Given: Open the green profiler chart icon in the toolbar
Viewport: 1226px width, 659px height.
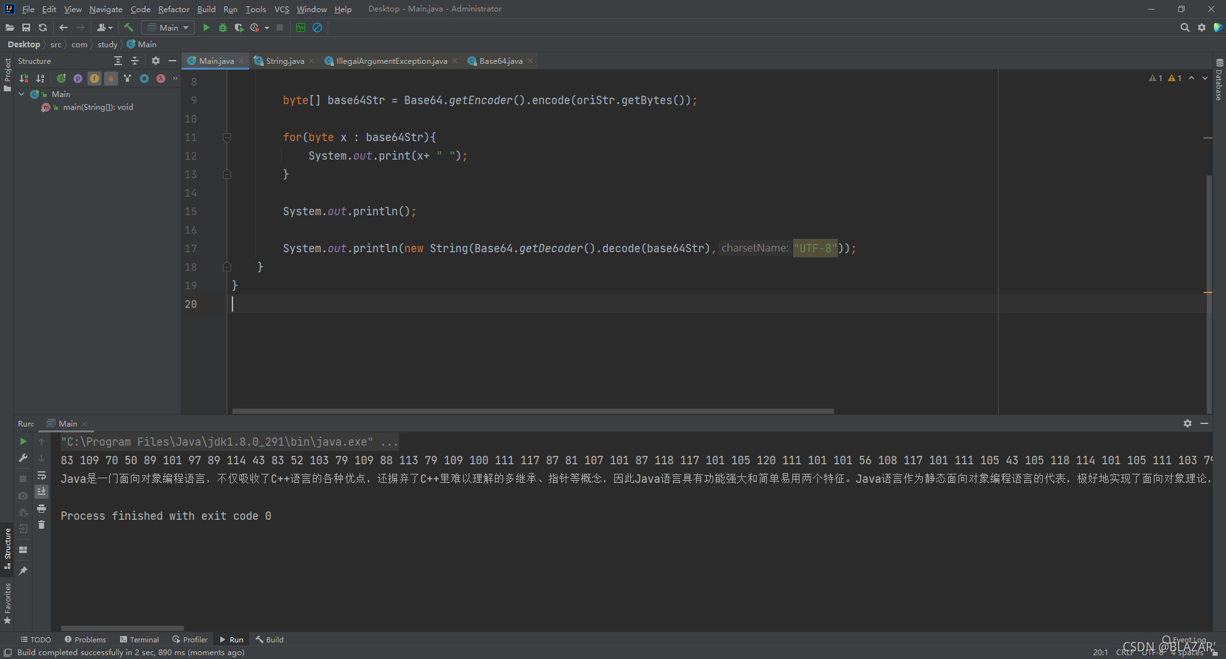Looking at the screenshot, I should 301,27.
